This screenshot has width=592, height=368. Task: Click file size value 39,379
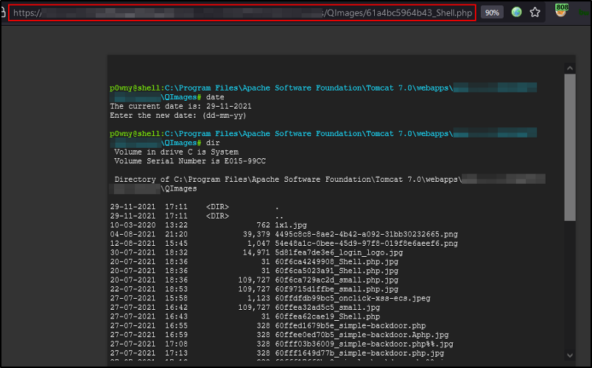click(x=256, y=234)
